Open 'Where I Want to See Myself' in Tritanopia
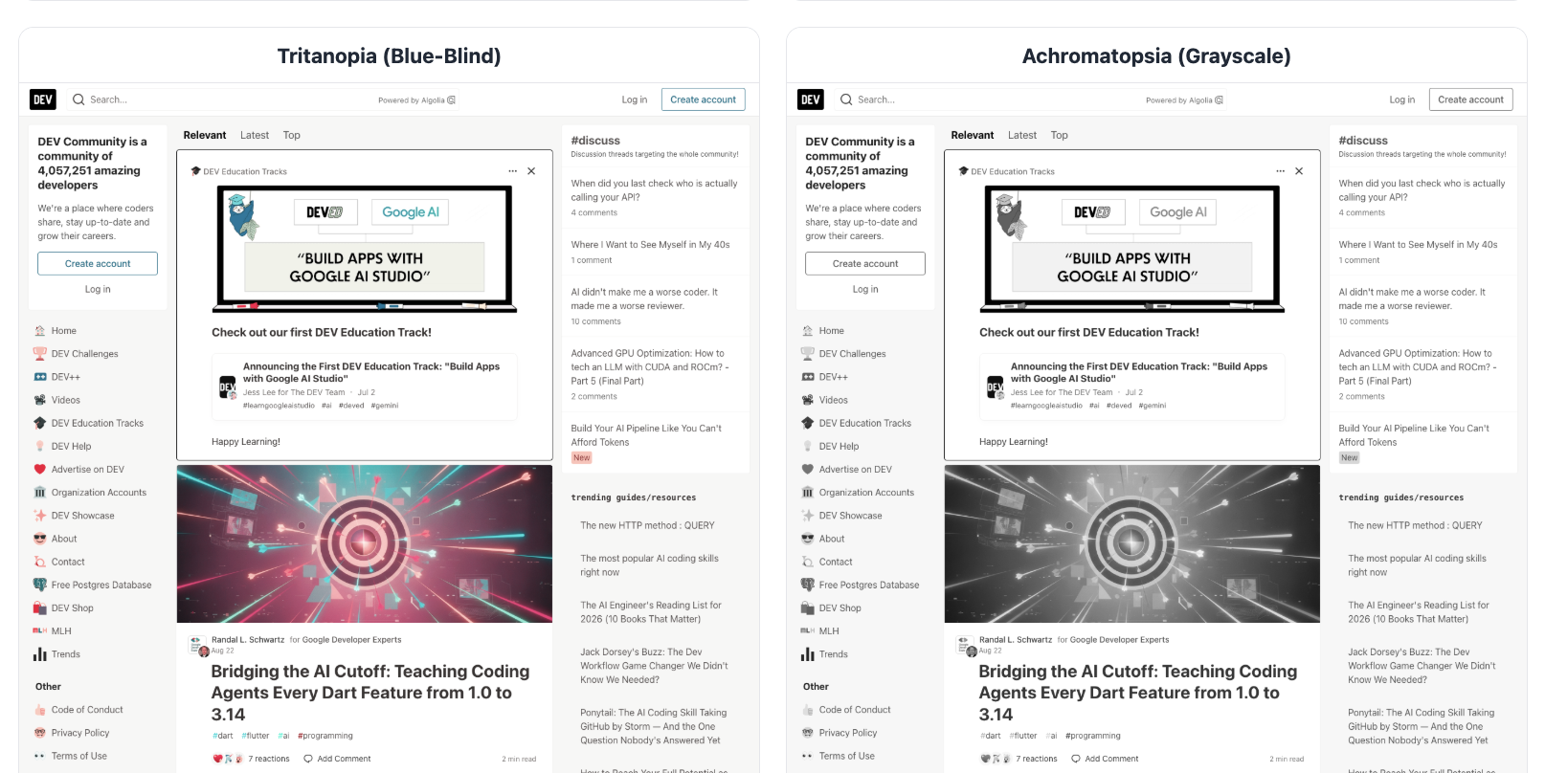 click(651, 245)
